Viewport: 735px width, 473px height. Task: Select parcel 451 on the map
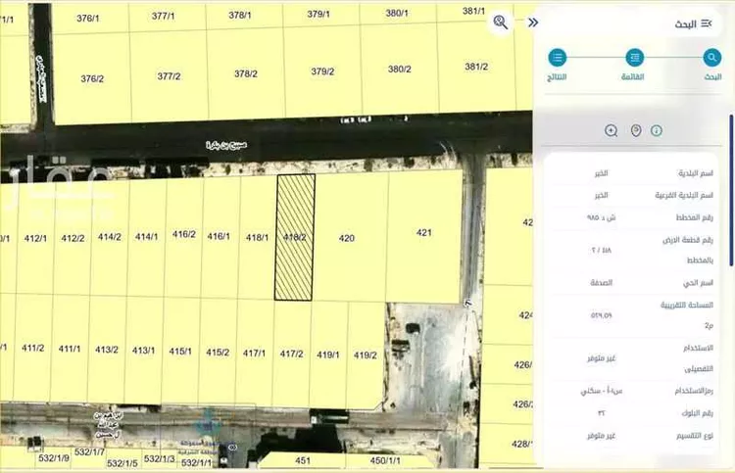pyautogui.click(x=303, y=461)
